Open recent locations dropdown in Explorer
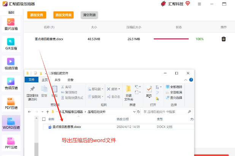The width and height of the screenshot is (235, 156). 43,112
